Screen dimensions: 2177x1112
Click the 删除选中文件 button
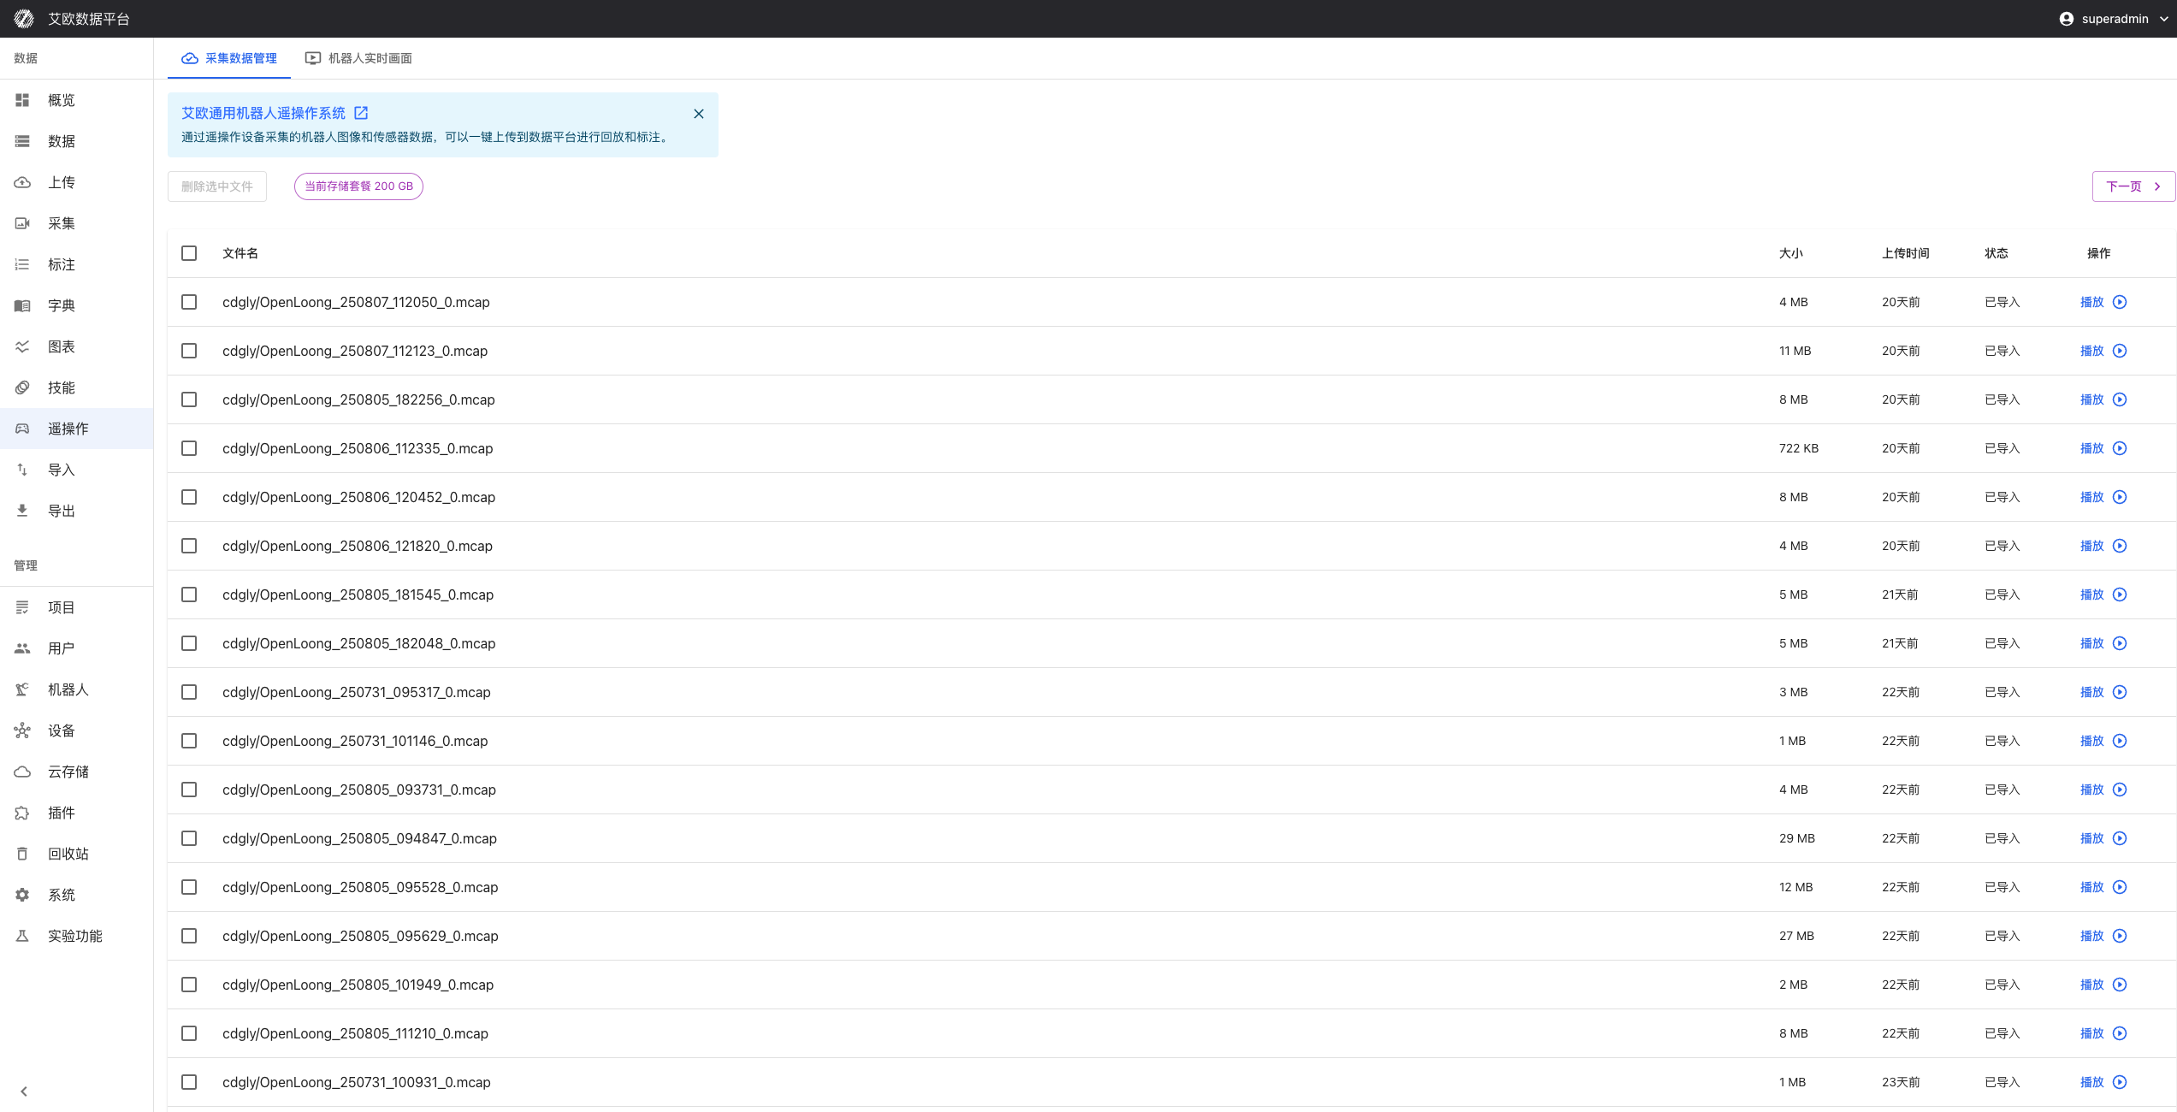217,186
